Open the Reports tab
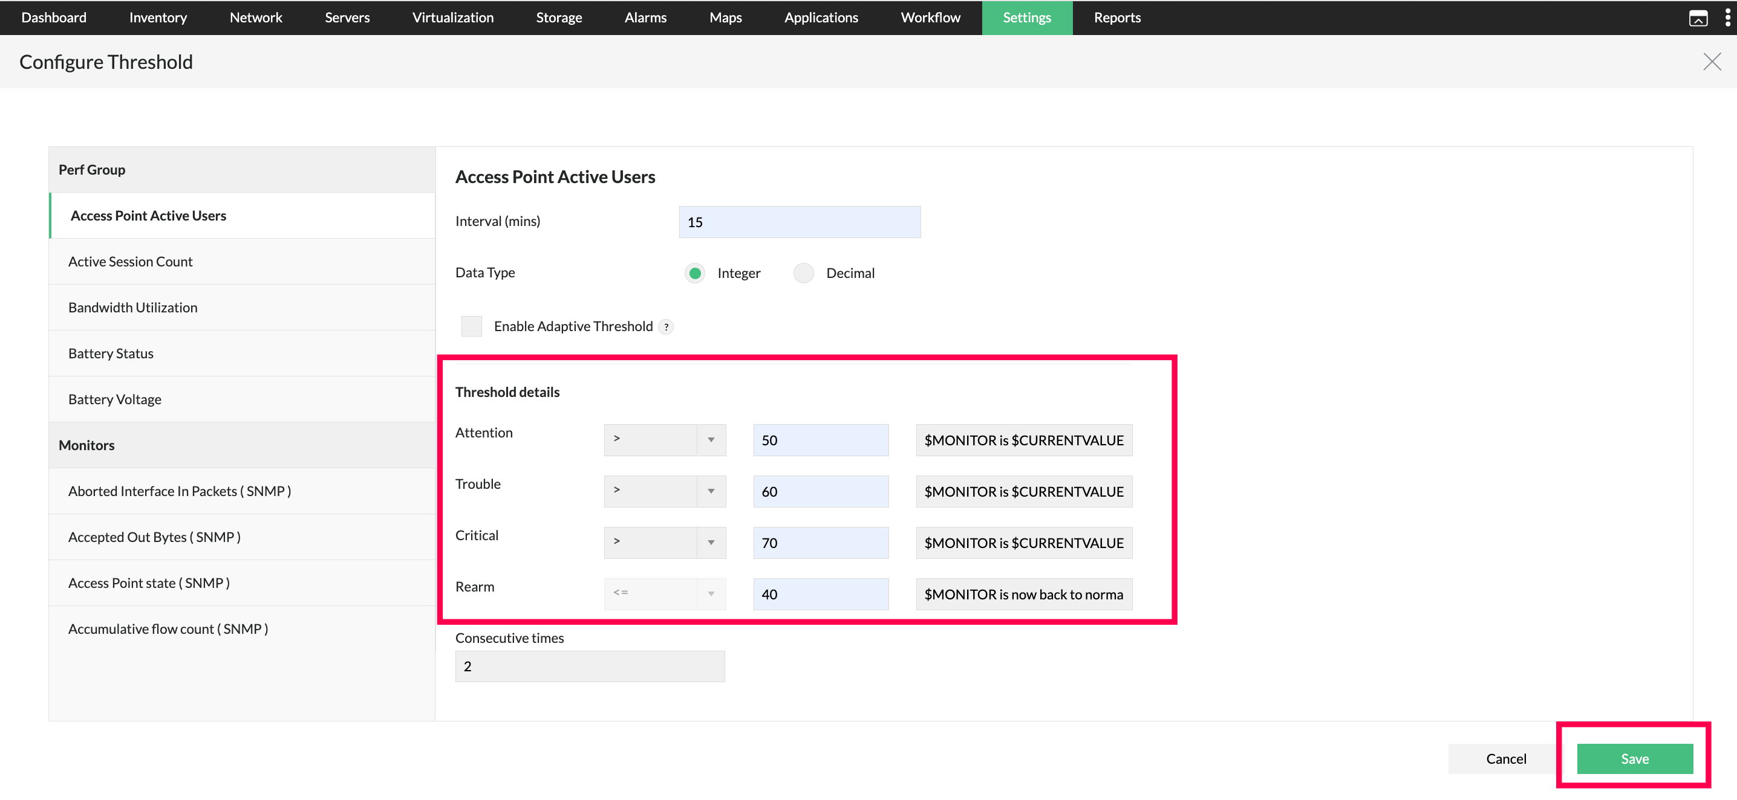 coord(1116,18)
